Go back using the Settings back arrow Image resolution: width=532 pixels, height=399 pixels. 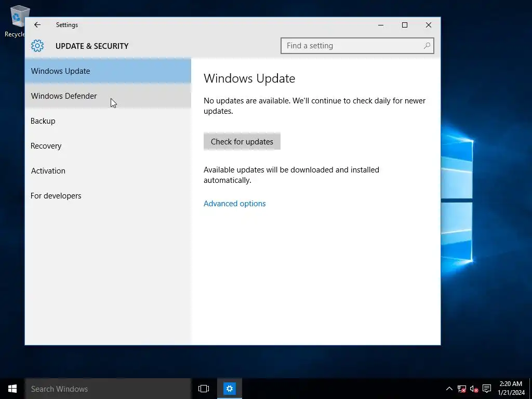(37, 25)
